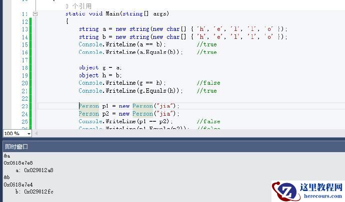Screen dimensions: 345x202
Task: Click 'static void Main(string[] args)' line
Action: click(117, 14)
